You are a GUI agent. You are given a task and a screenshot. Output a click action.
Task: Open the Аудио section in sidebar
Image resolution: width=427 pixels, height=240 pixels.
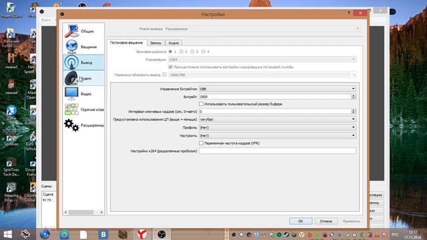point(83,78)
